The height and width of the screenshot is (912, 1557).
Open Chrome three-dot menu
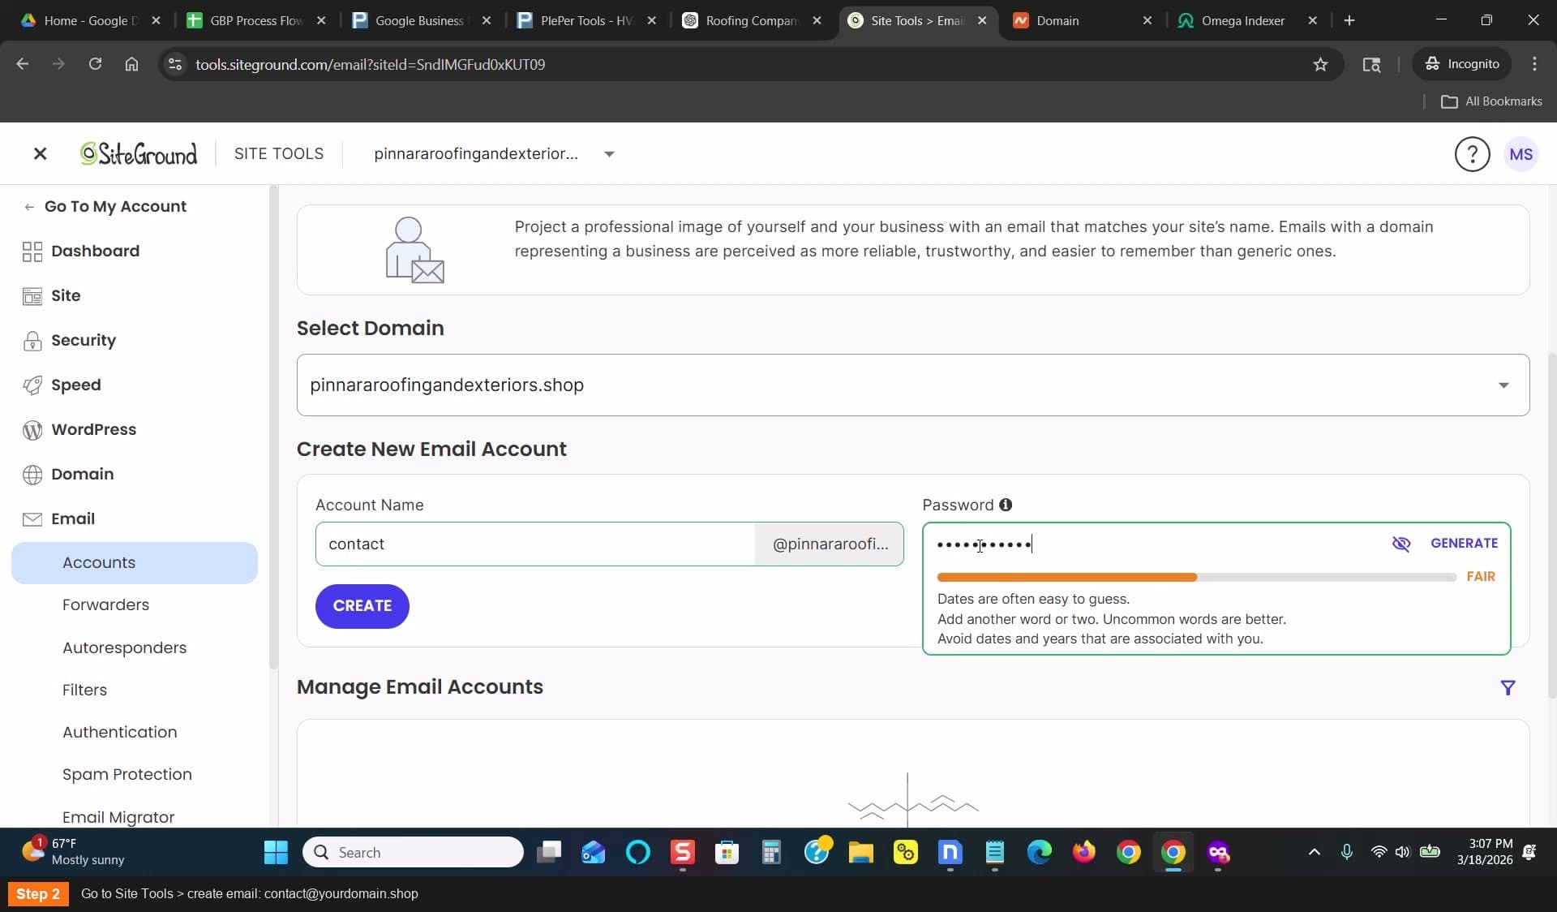tap(1534, 64)
